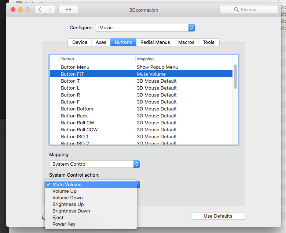Select the Button FIT row
The height and width of the screenshot is (233, 286).
click(x=141, y=74)
